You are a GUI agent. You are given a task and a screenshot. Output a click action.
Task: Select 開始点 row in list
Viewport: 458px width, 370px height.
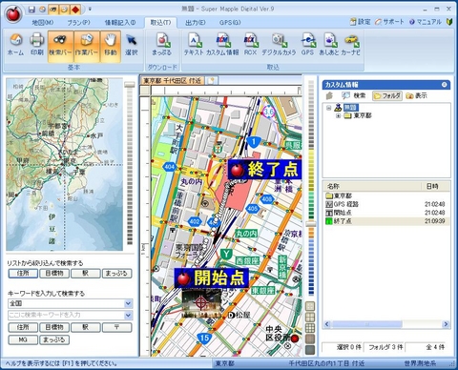click(385, 213)
